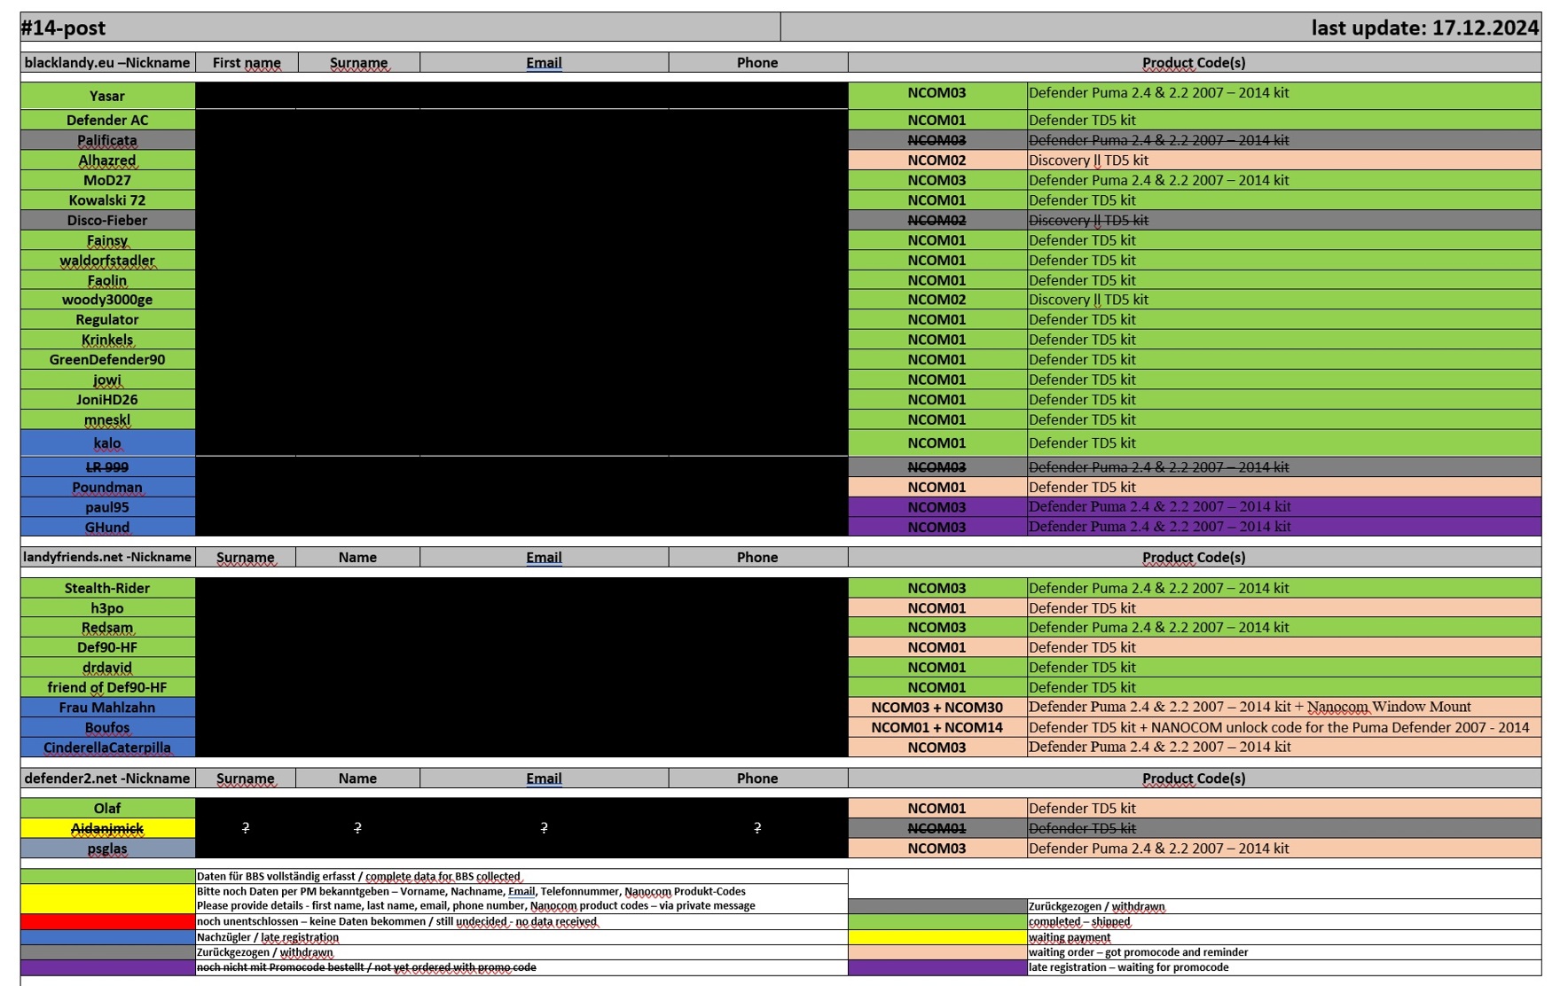
Task: Select the paul95 nickname cell
Action: [x=107, y=507]
